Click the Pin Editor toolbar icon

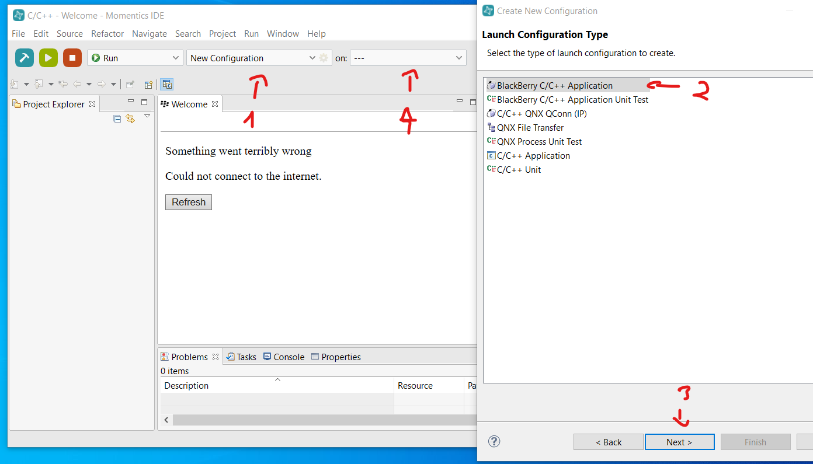[130, 84]
